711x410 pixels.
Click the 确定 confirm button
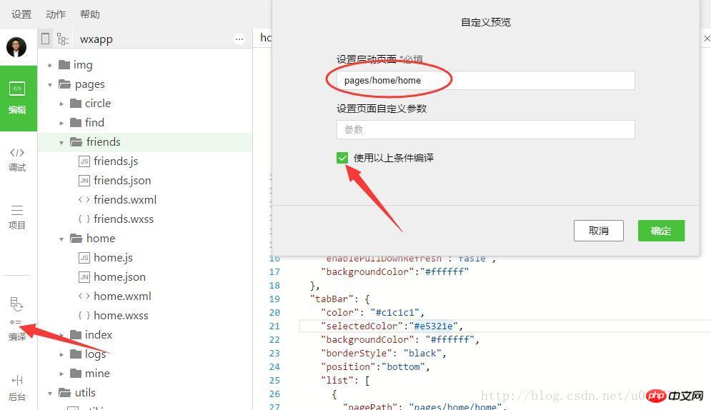click(x=661, y=231)
